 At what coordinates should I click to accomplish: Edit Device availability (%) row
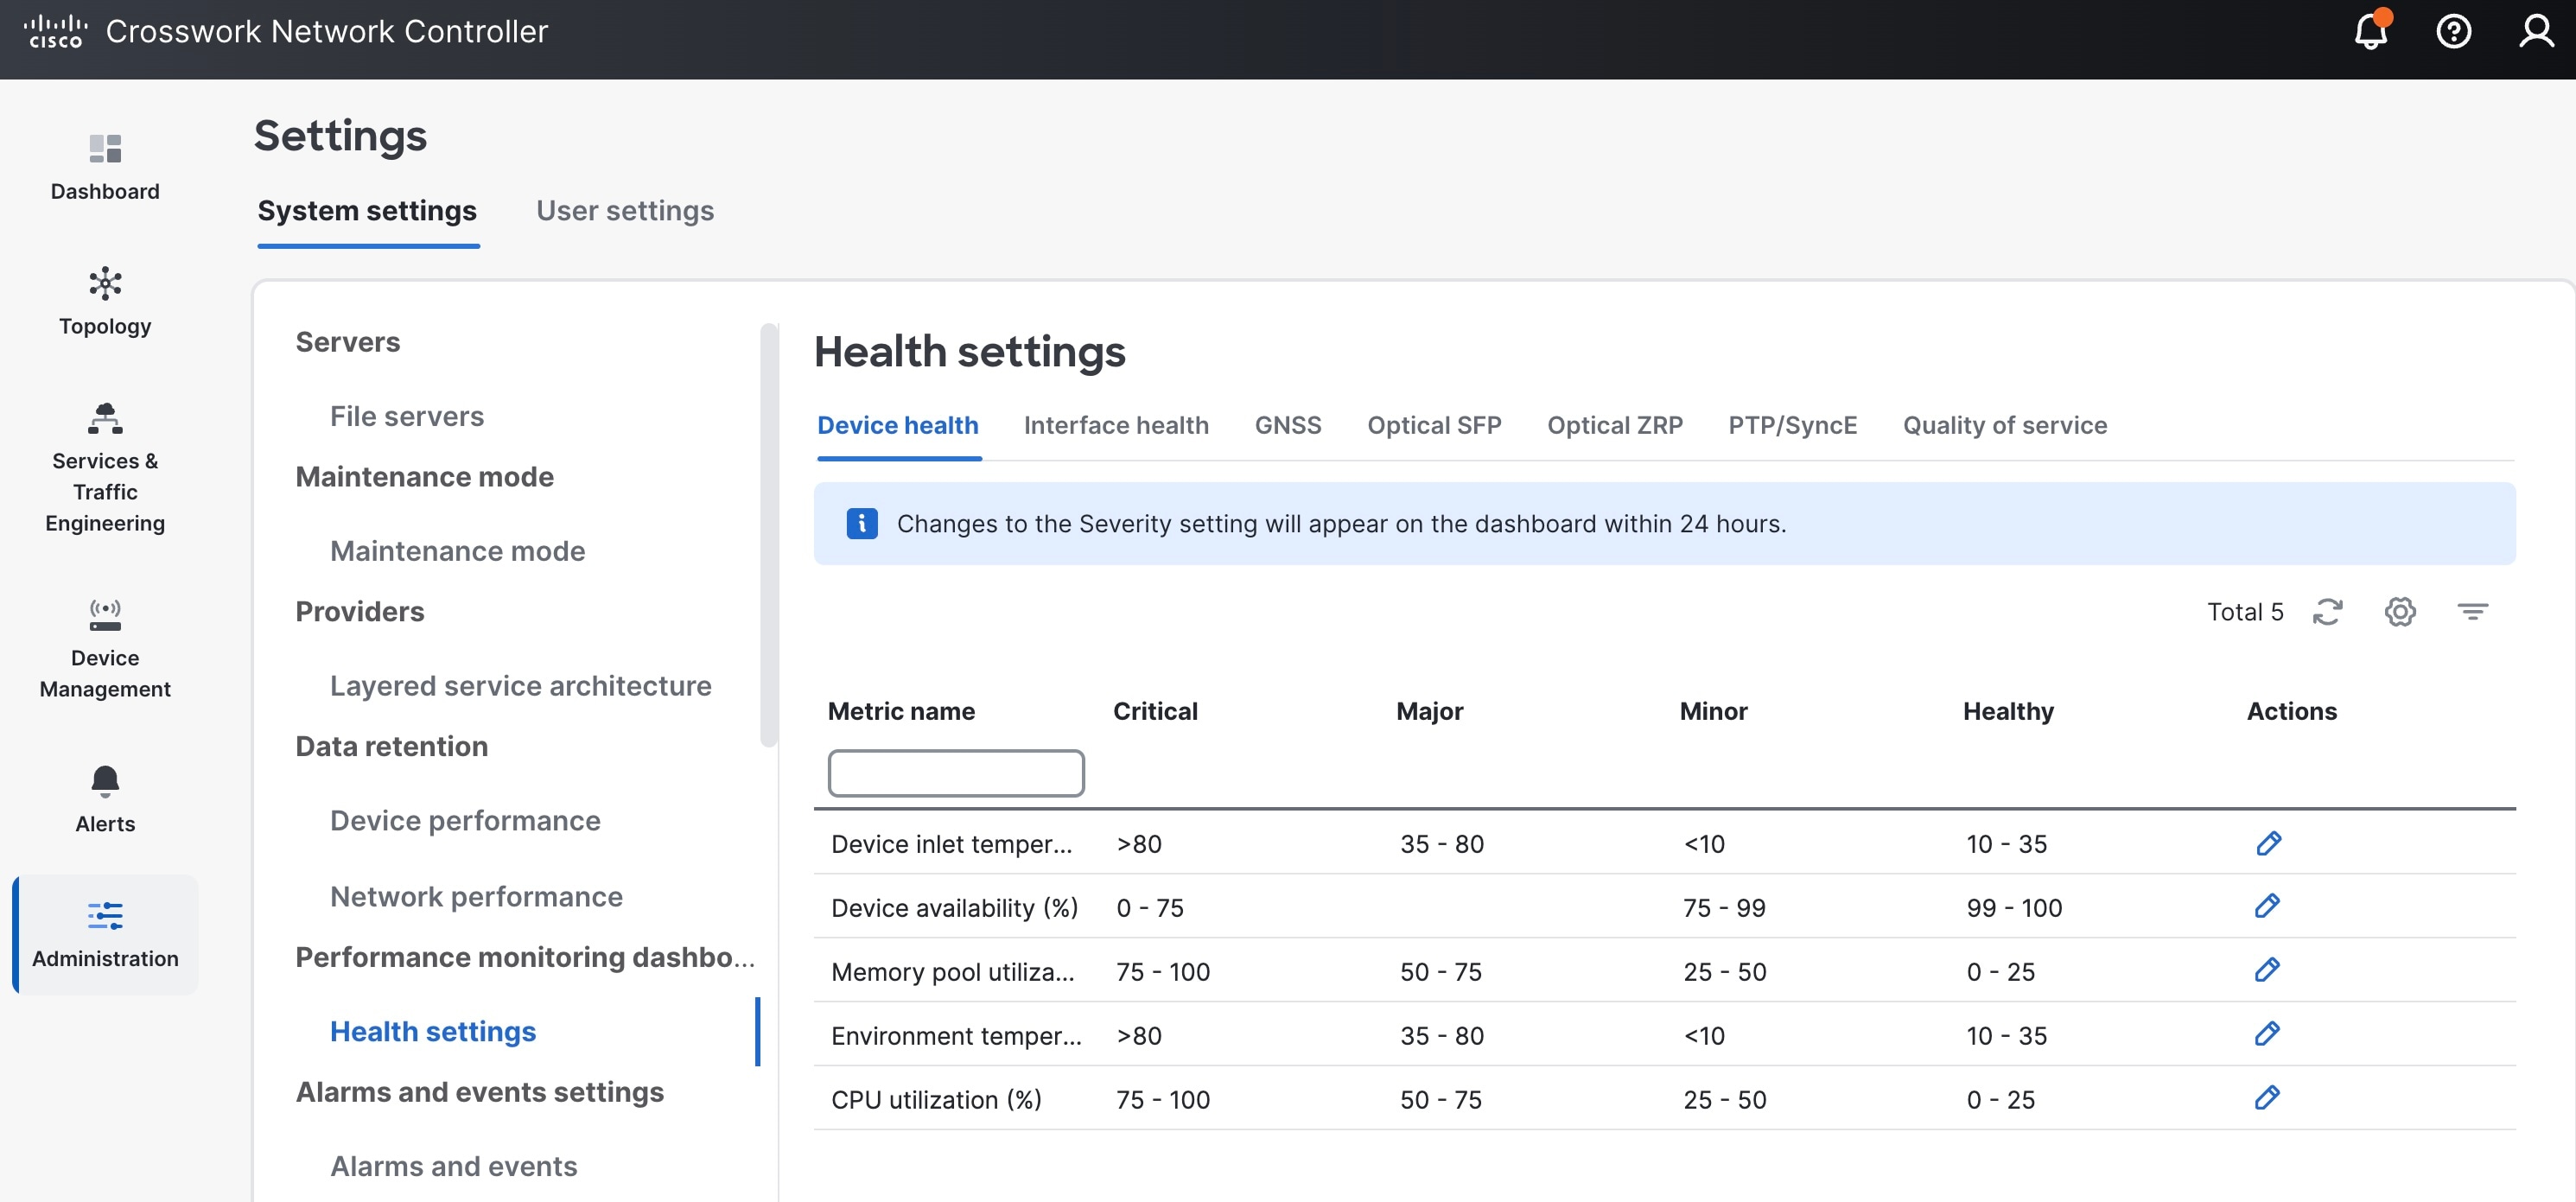pyautogui.click(x=2267, y=906)
